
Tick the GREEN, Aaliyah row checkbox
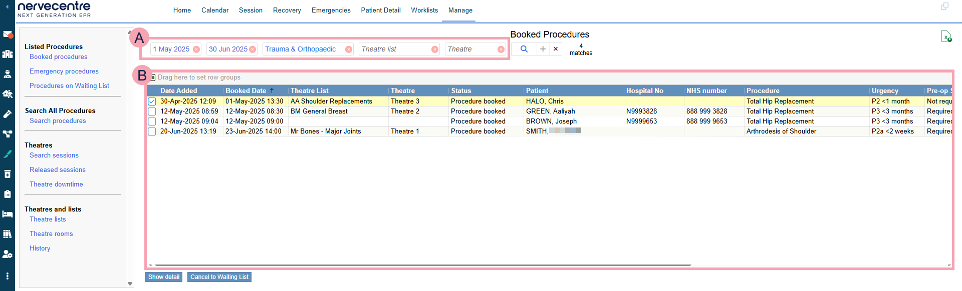pyautogui.click(x=152, y=111)
